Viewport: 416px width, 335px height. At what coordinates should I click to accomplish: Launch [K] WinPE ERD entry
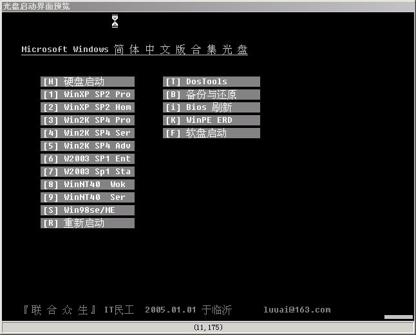pos(211,120)
